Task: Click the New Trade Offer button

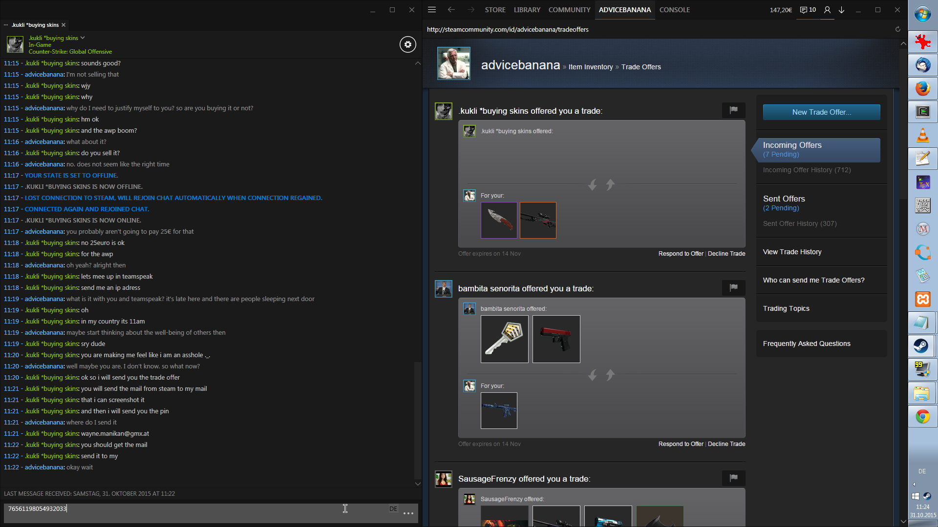Action: (821, 112)
